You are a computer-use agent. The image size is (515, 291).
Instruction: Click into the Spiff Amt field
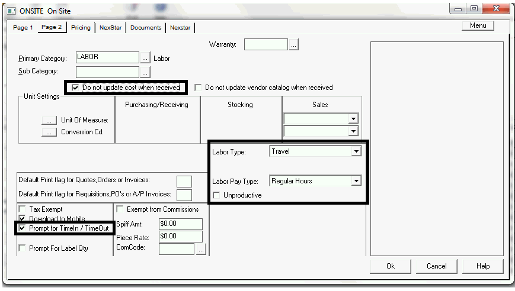tap(180, 224)
